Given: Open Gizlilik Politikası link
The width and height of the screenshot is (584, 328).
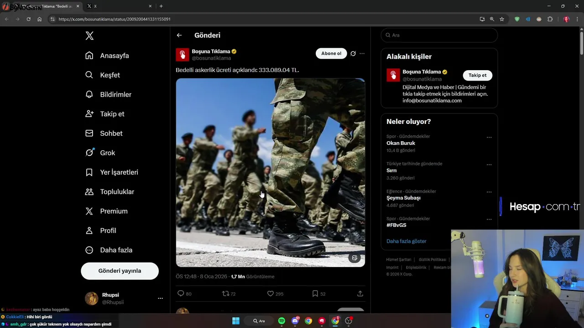Looking at the screenshot, I should (x=433, y=260).
